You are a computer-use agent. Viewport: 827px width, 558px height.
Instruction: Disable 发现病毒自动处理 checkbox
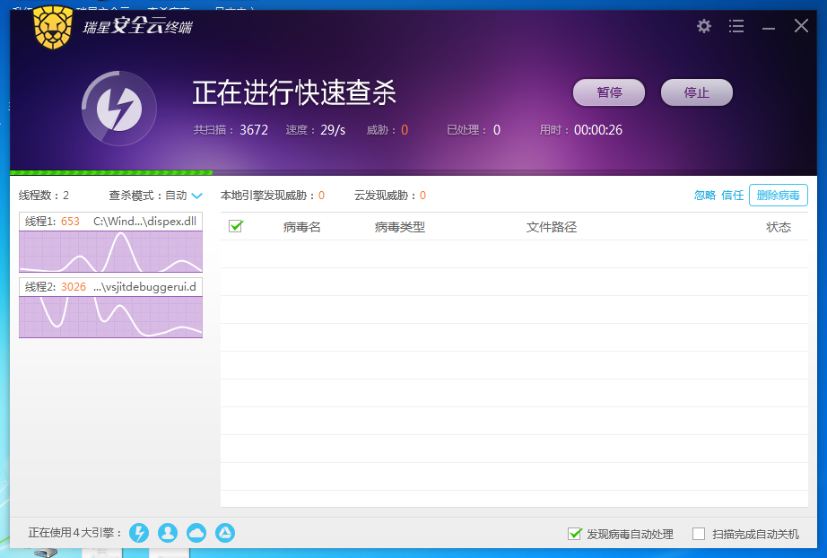click(575, 534)
